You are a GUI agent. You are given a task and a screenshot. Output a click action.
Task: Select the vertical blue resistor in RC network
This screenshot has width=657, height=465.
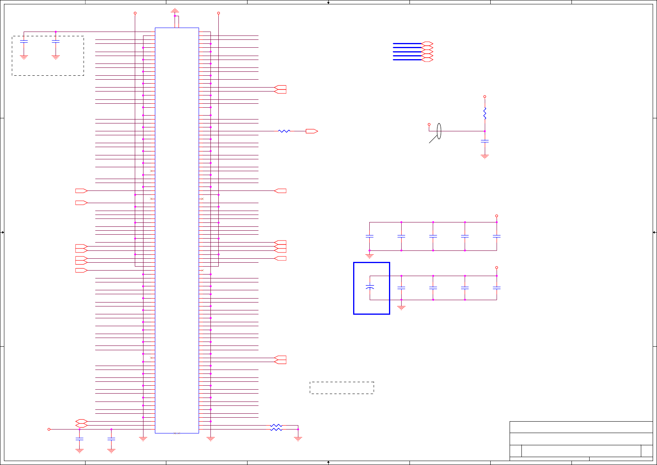pos(485,114)
